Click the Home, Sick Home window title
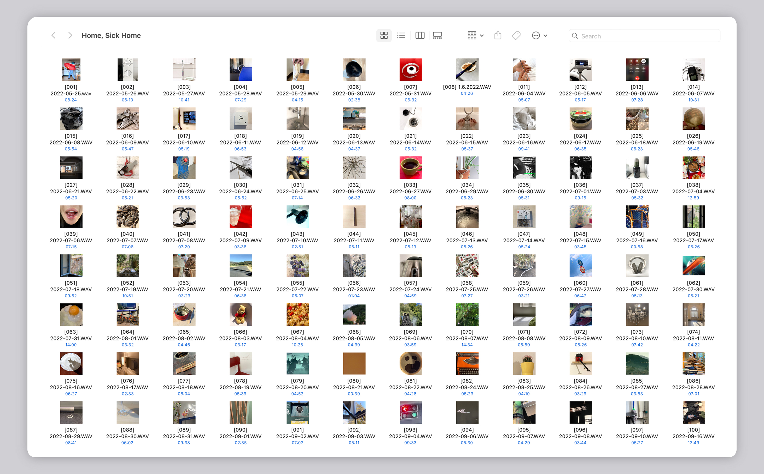 click(x=111, y=35)
